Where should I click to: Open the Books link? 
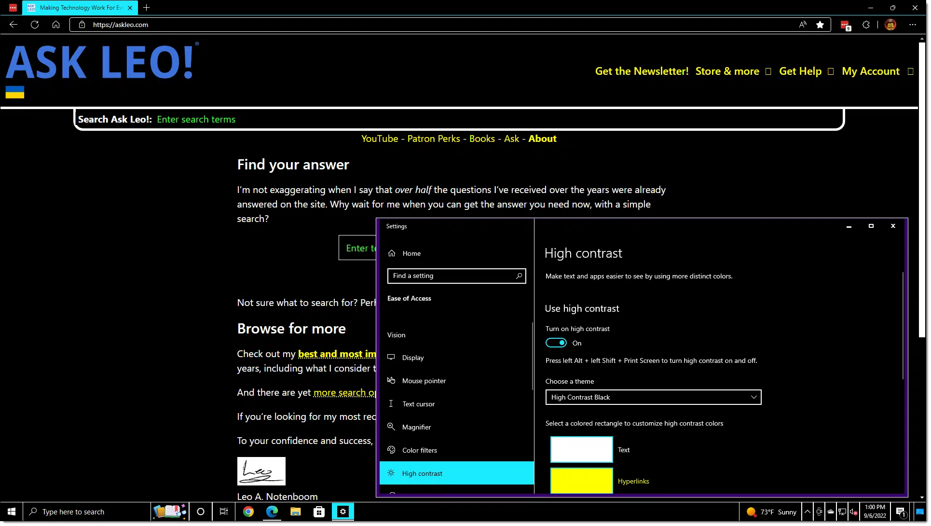tap(482, 139)
